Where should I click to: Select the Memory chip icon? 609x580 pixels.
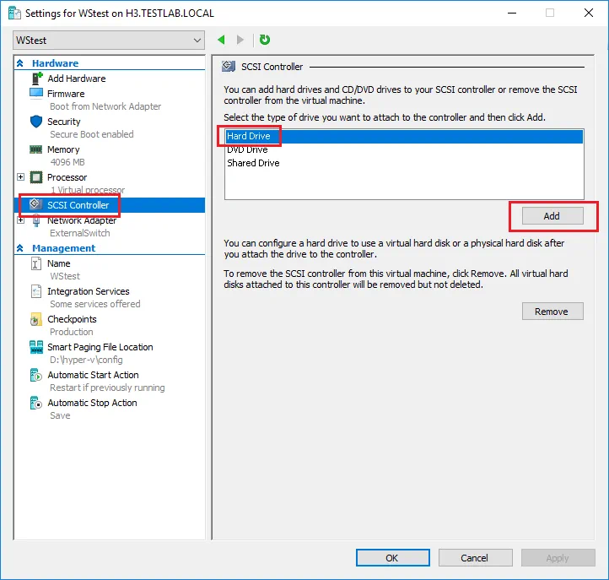(x=36, y=149)
